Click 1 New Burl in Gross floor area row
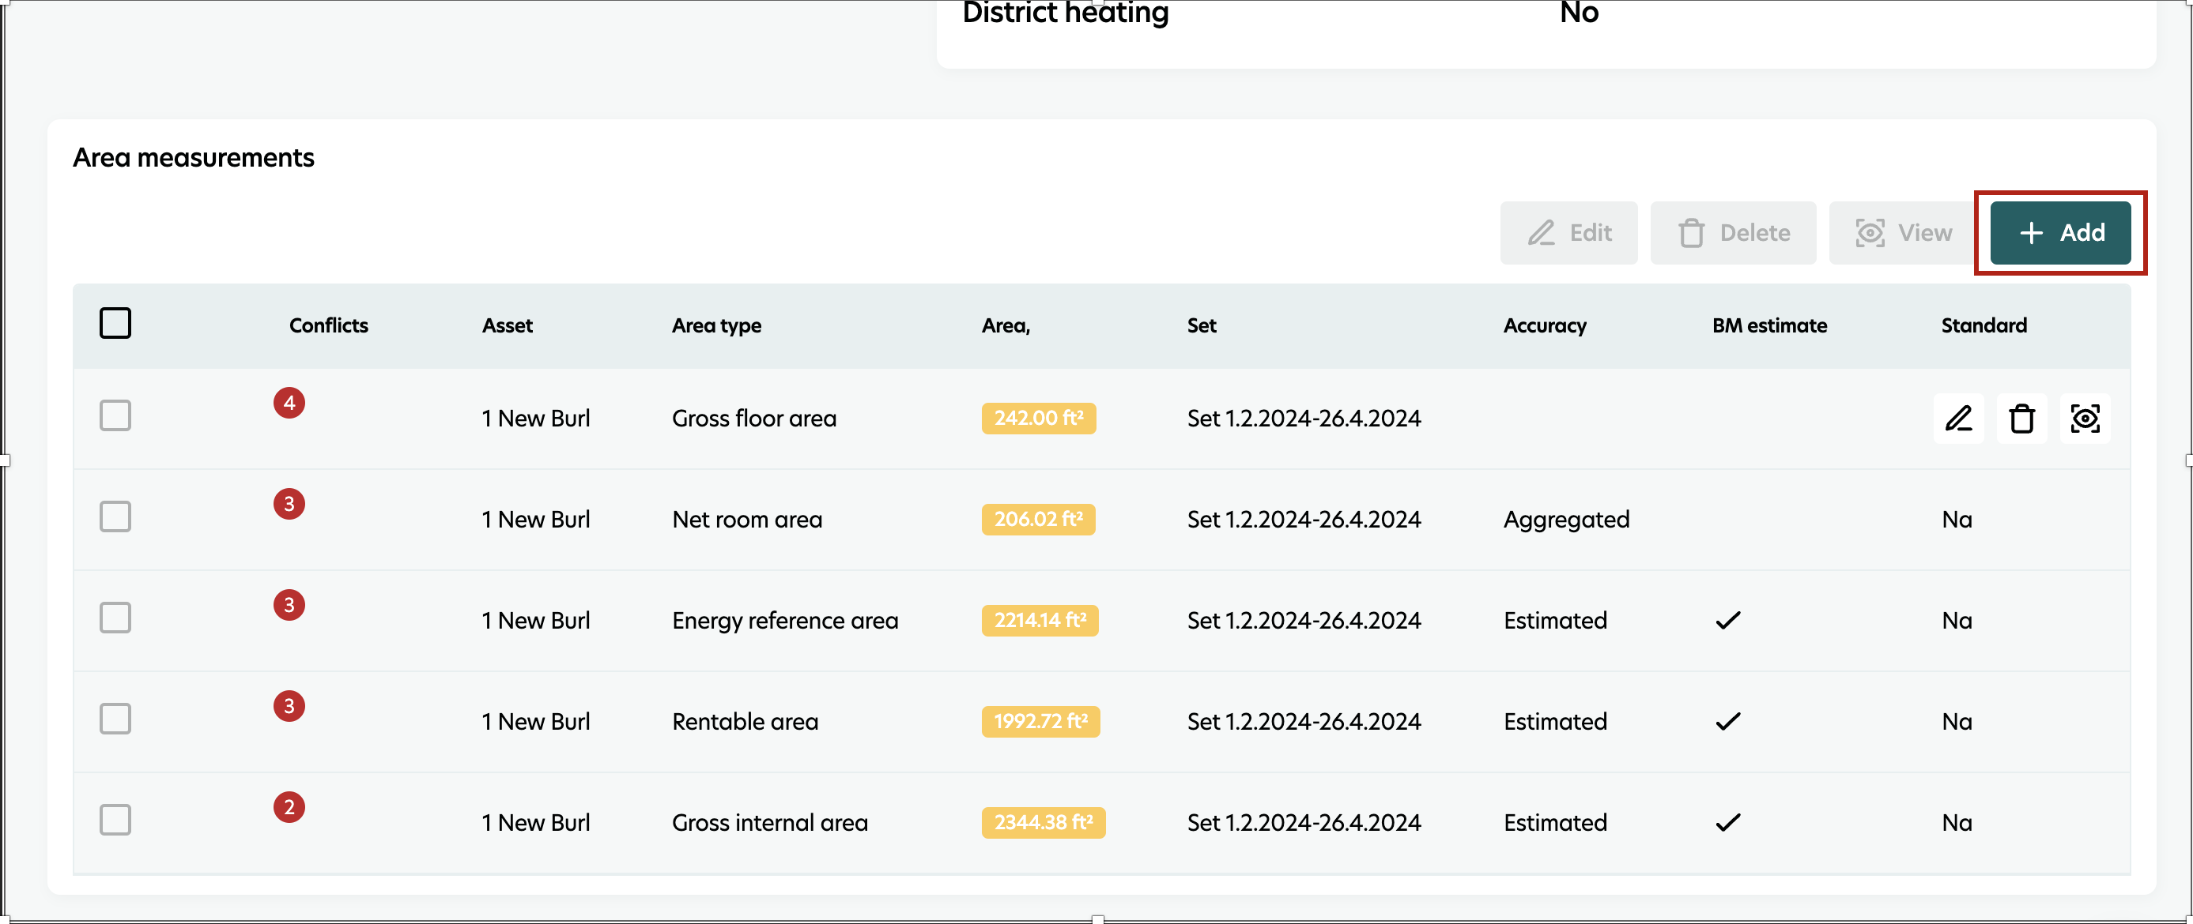The width and height of the screenshot is (2193, 924). point(535,419)
